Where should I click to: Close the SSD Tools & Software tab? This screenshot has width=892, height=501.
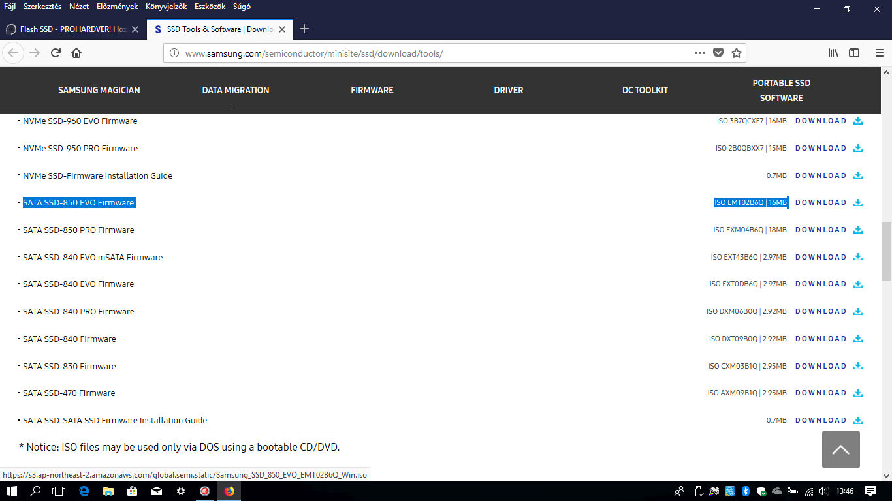283,29
